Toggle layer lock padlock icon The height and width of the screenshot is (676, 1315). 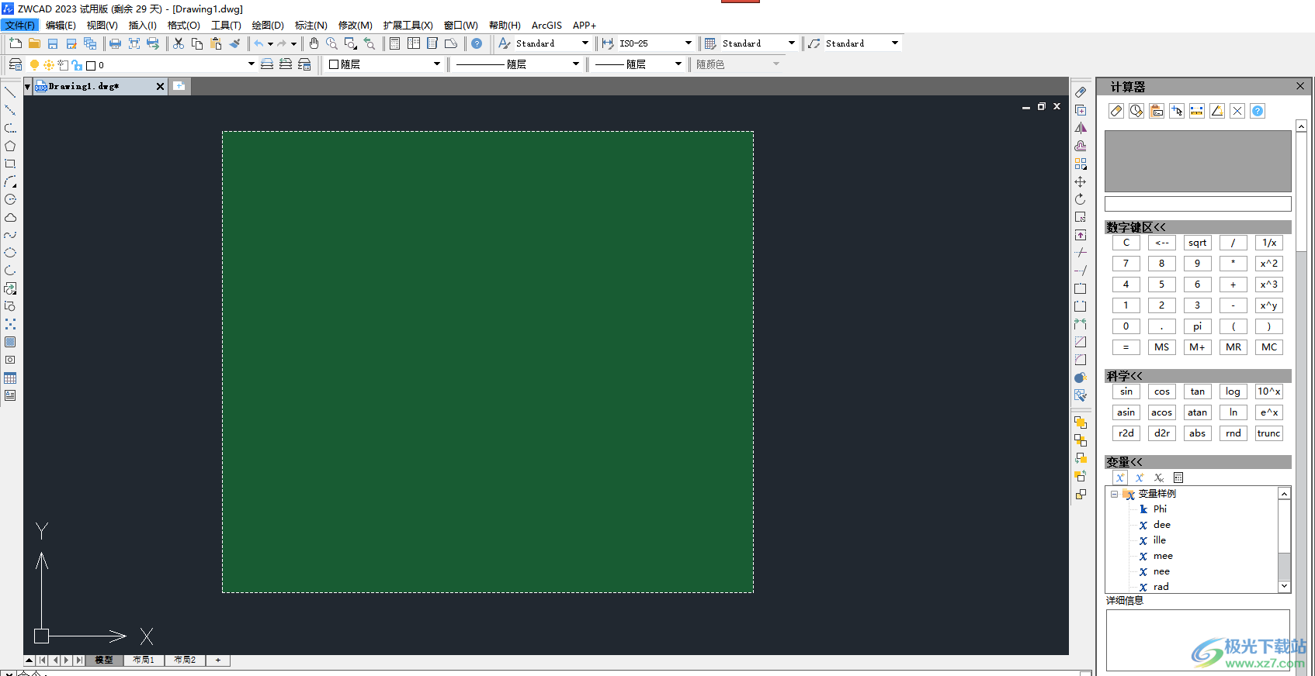pyautogui.click(x=77, y=65)
